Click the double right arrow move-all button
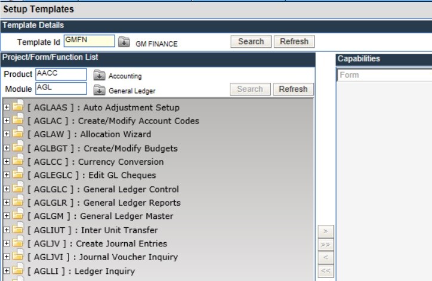 point(325,245)
